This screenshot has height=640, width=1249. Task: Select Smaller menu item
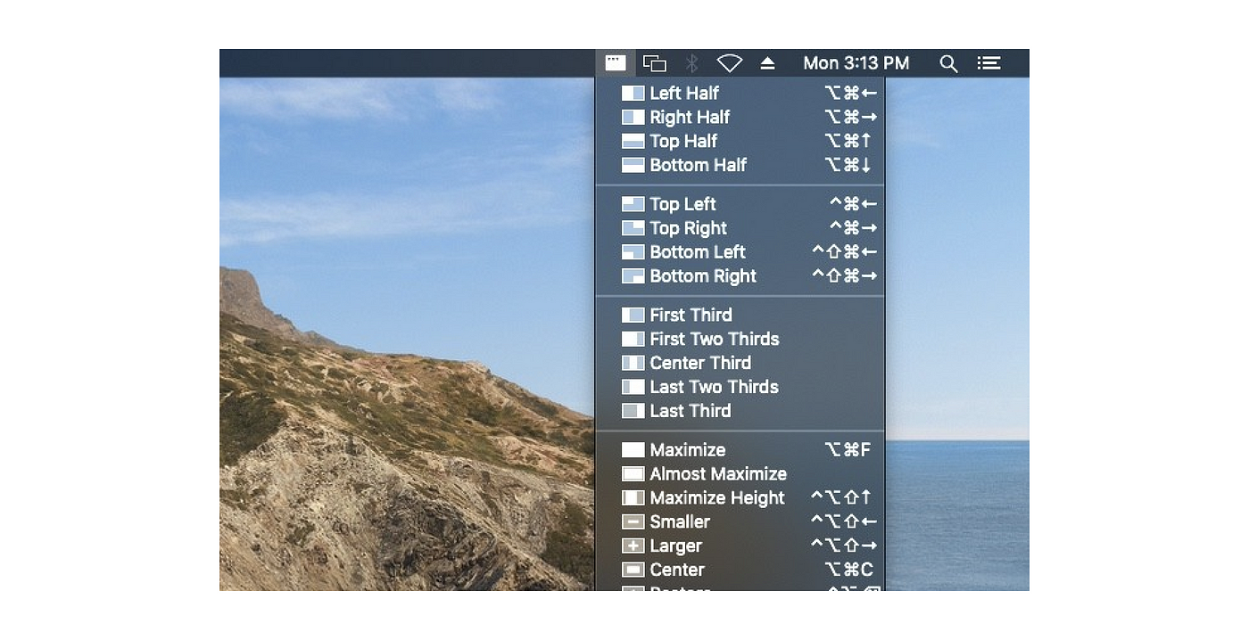coord(740,522)
